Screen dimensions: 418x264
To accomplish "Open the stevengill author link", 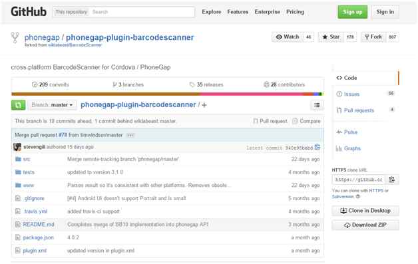I will point(34,147).
